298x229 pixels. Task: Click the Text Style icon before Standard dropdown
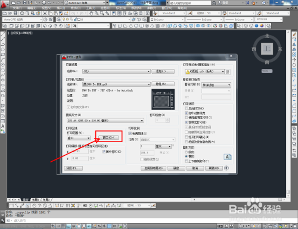click(155, 13)
